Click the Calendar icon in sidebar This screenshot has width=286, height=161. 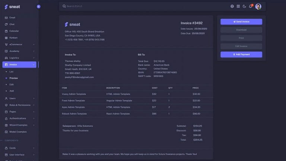pyautogui.click(x=6, y=31)
